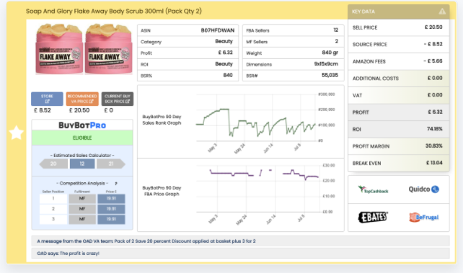Click the product title Soap And Glory Flake Away
The width and height of the screenshot is (463, 273).
pos(114,12)
